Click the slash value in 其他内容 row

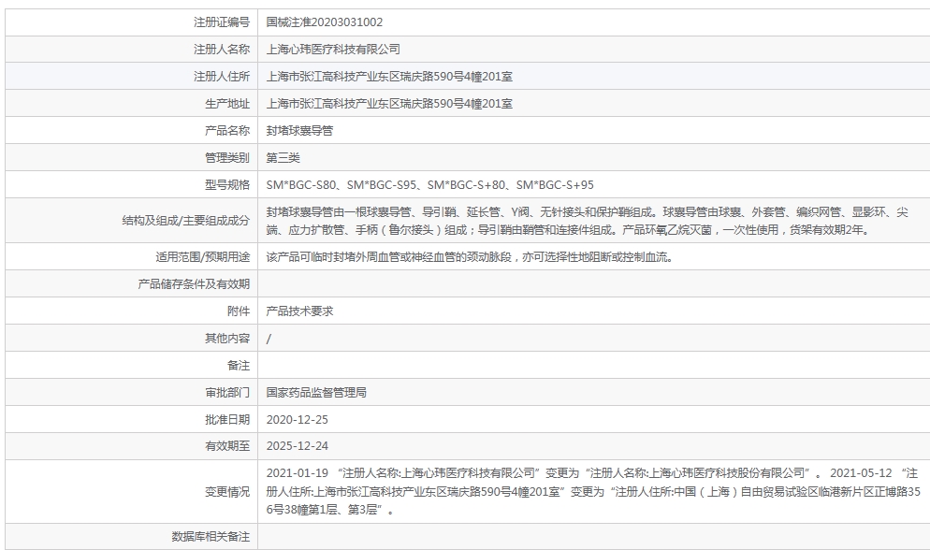[269, 339]
